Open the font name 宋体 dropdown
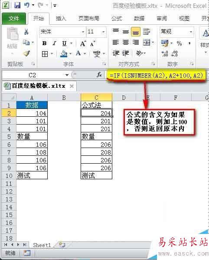Viewport: 209px width, 260px height. pos(83,32)
